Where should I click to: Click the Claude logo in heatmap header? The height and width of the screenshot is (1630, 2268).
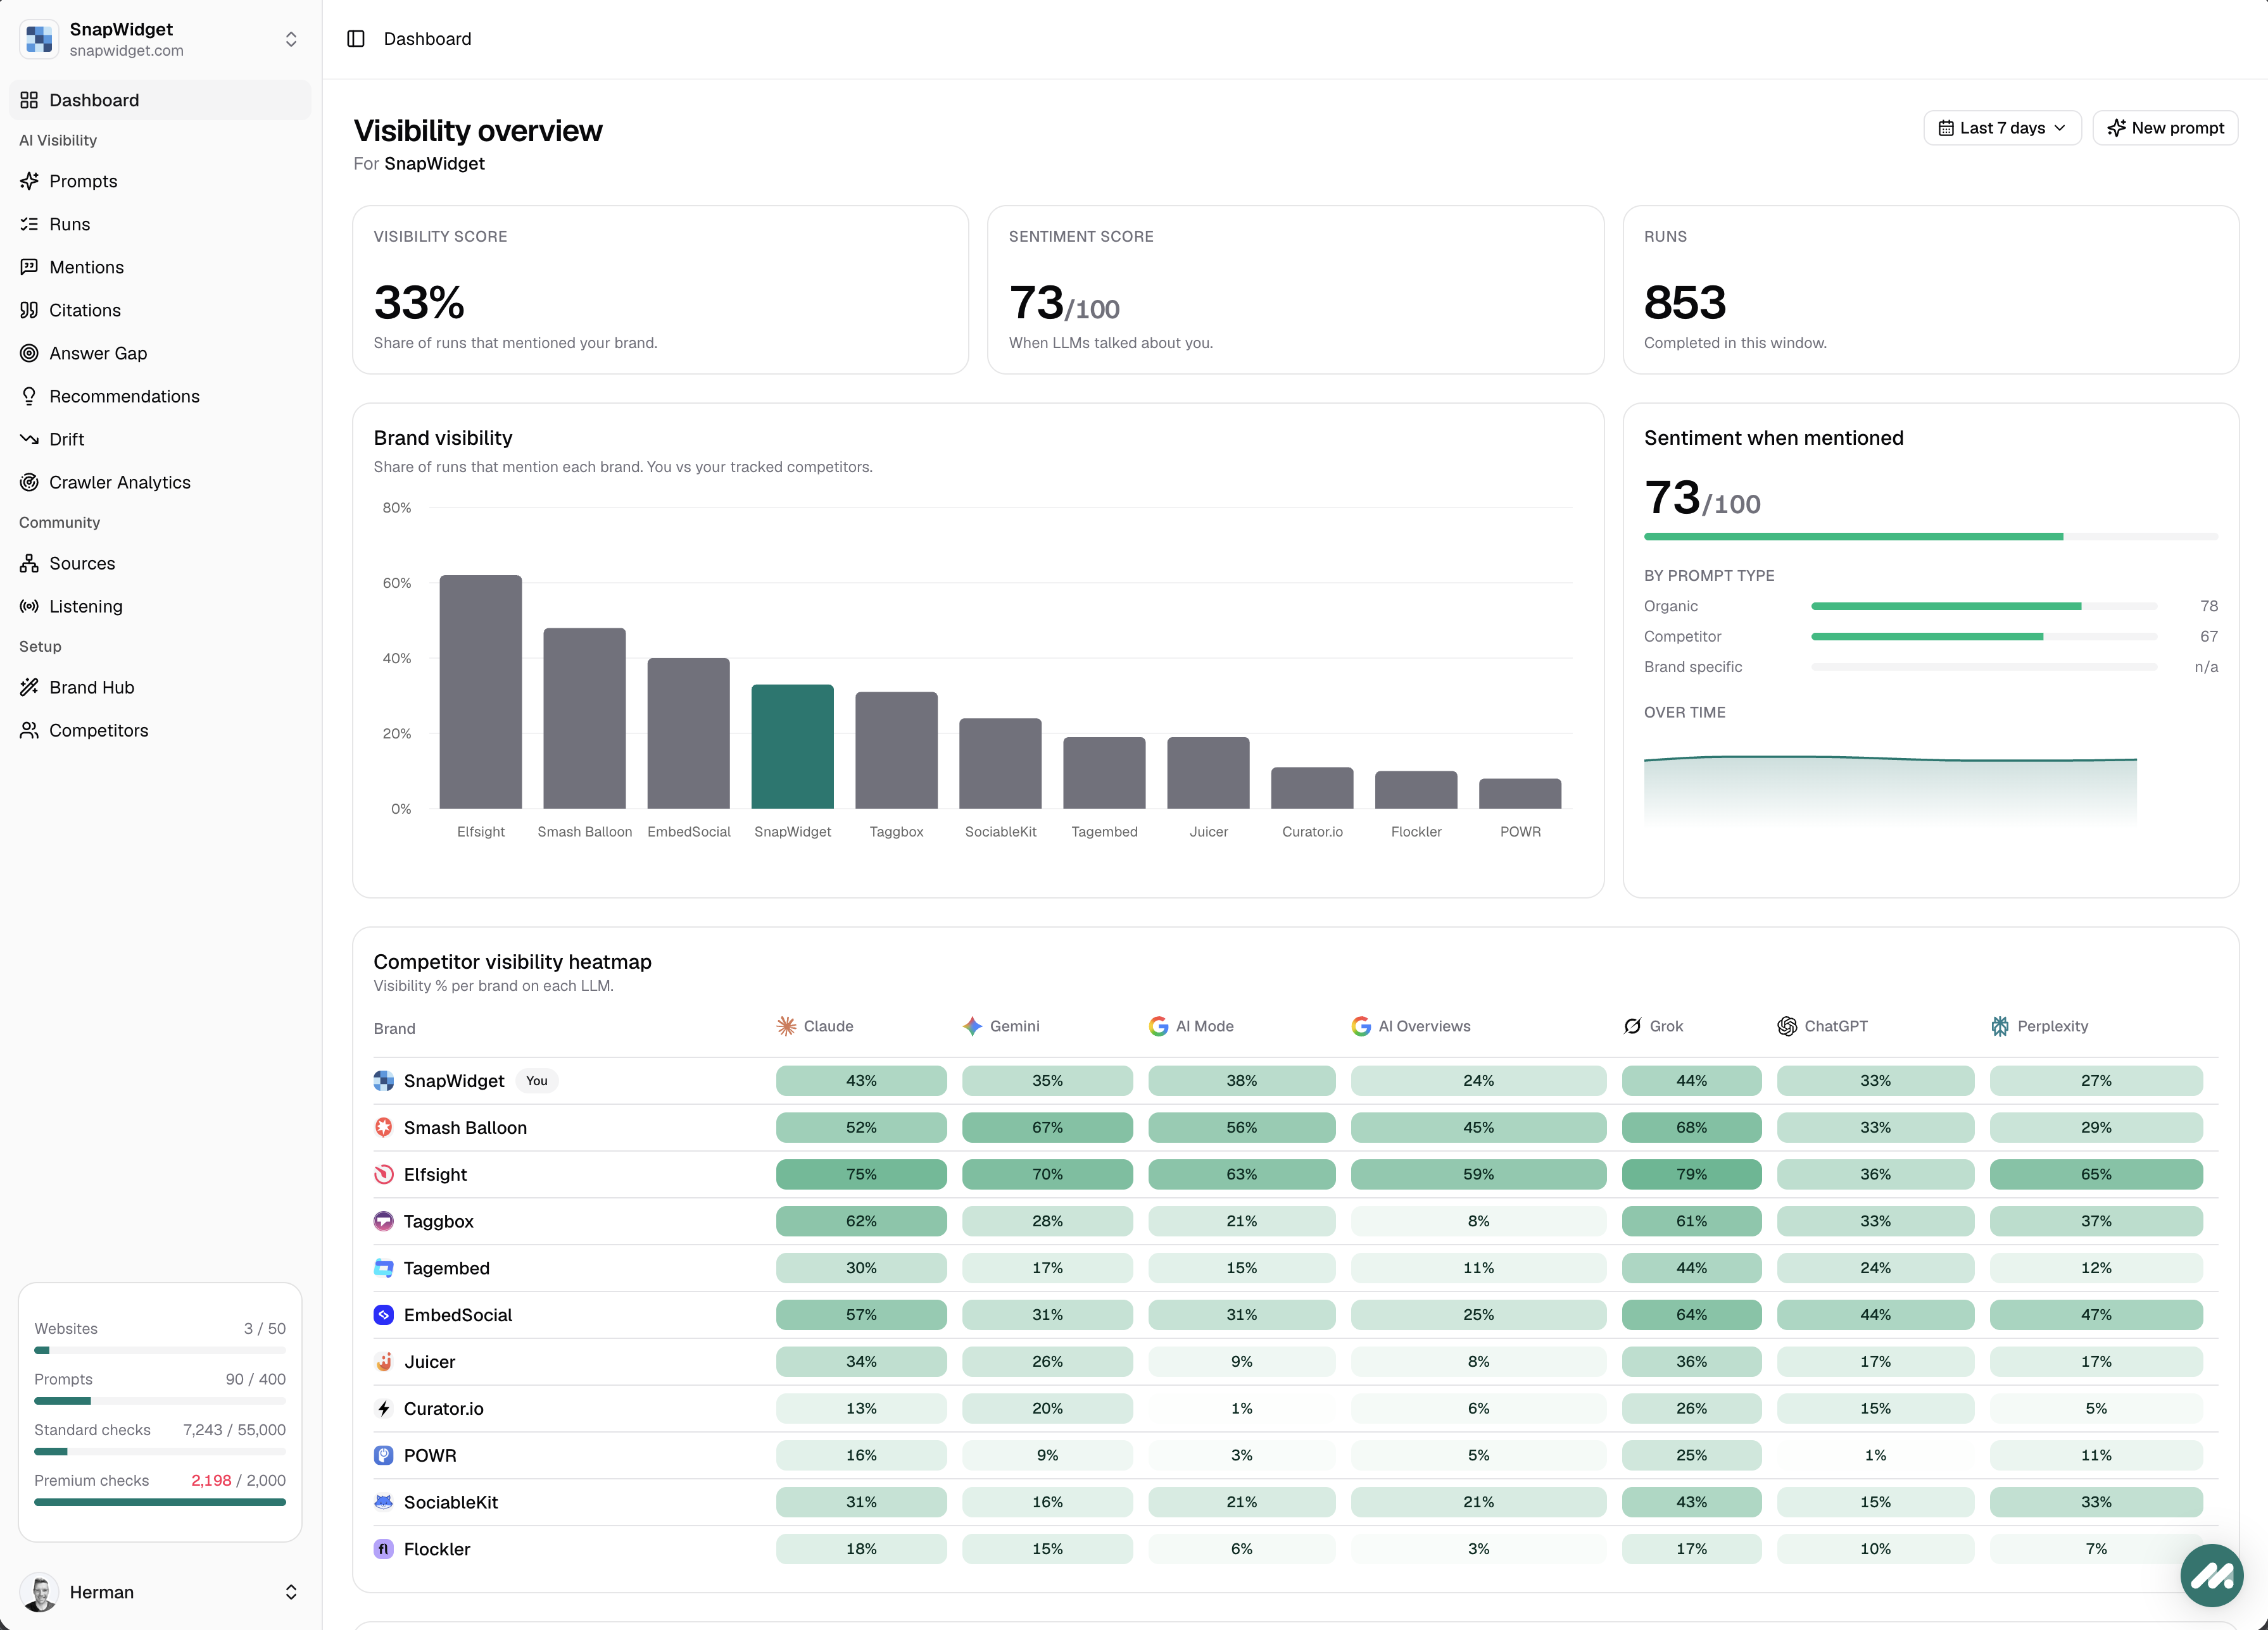tap(786, 1026)
